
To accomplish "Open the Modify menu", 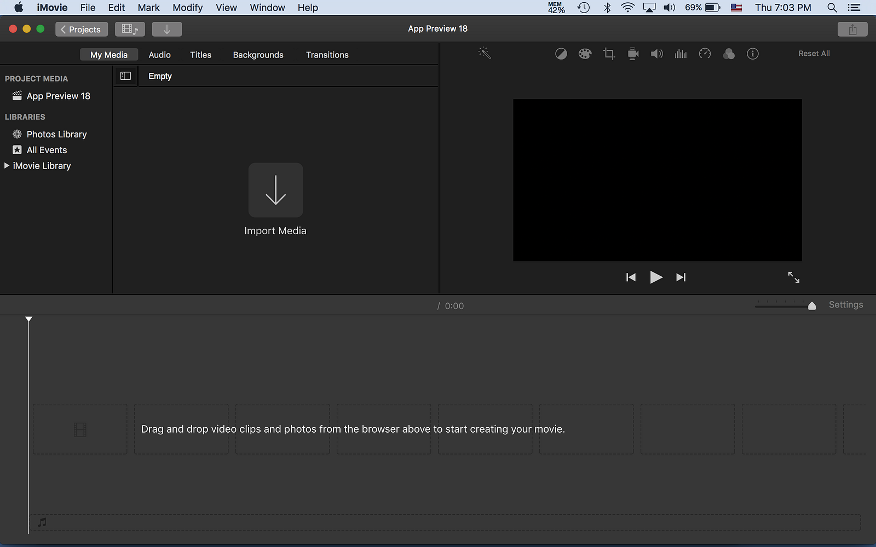I will (x=187, y=8).
